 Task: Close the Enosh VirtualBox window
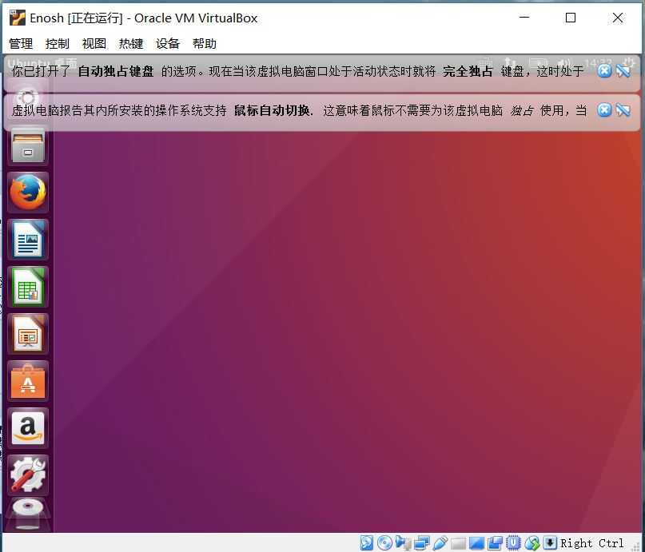pos(618,18)
